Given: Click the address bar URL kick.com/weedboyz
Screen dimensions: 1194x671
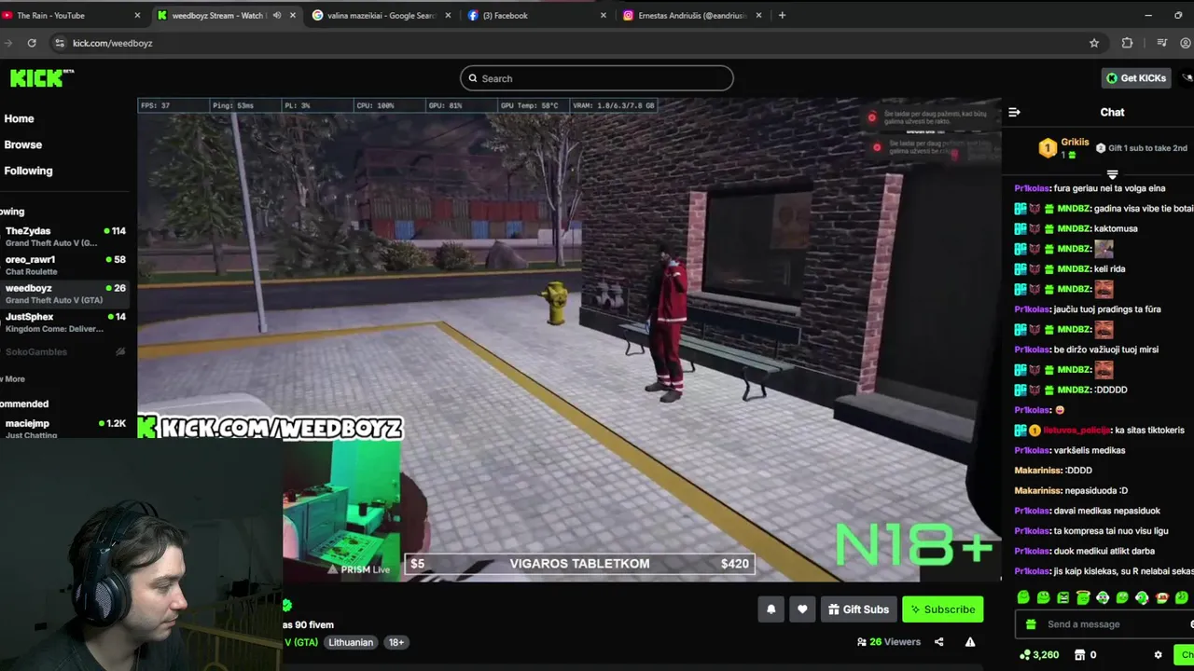Looking at the screenshot, I should pos(112,43).
